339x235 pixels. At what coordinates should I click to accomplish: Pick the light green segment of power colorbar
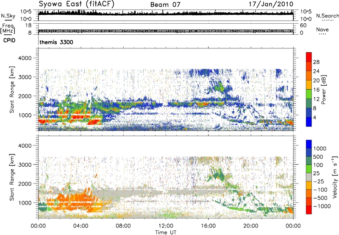(x=309, y=94)
